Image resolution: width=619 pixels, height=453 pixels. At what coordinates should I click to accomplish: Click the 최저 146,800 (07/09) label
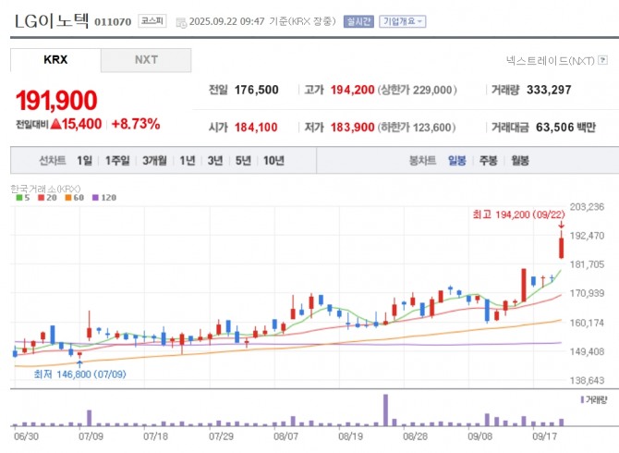pyautogui.click(x=80, y=374)
